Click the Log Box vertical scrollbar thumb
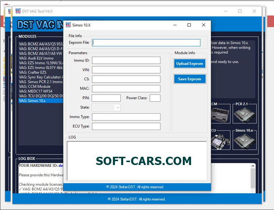Viewport: 274px width, 210px height. point(253,178)
